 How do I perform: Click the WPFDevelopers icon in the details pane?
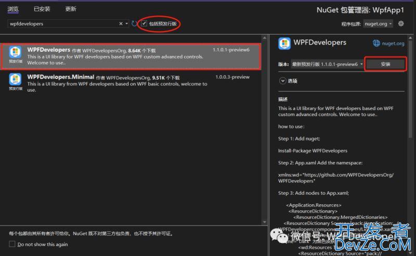[x=284, y=44]
